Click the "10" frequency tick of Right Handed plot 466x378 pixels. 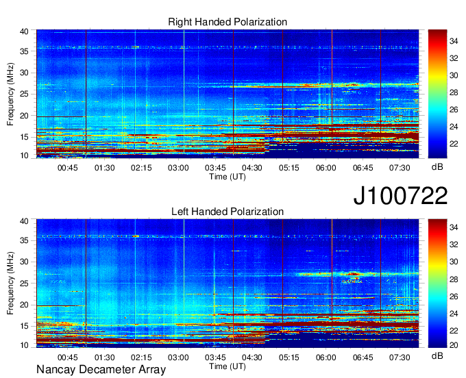(x=24, y=155)
